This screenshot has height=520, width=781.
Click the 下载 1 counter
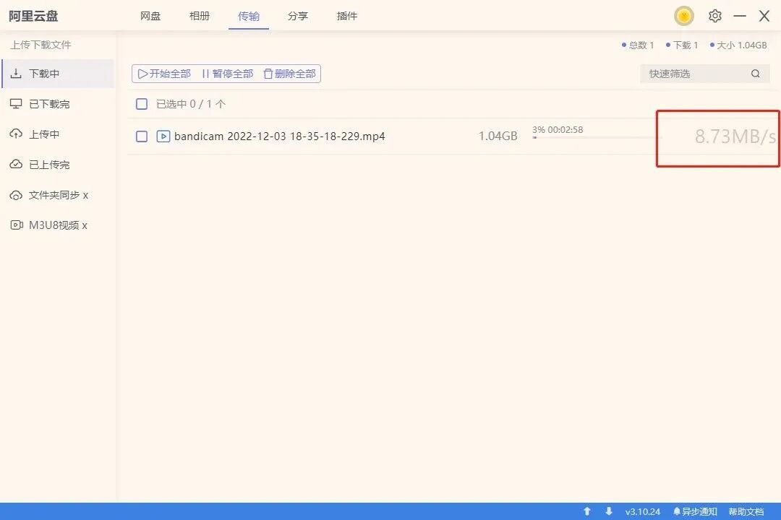682,45
